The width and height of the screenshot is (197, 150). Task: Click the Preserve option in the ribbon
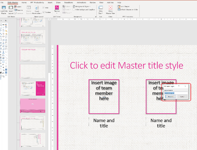tap(19, 13)
